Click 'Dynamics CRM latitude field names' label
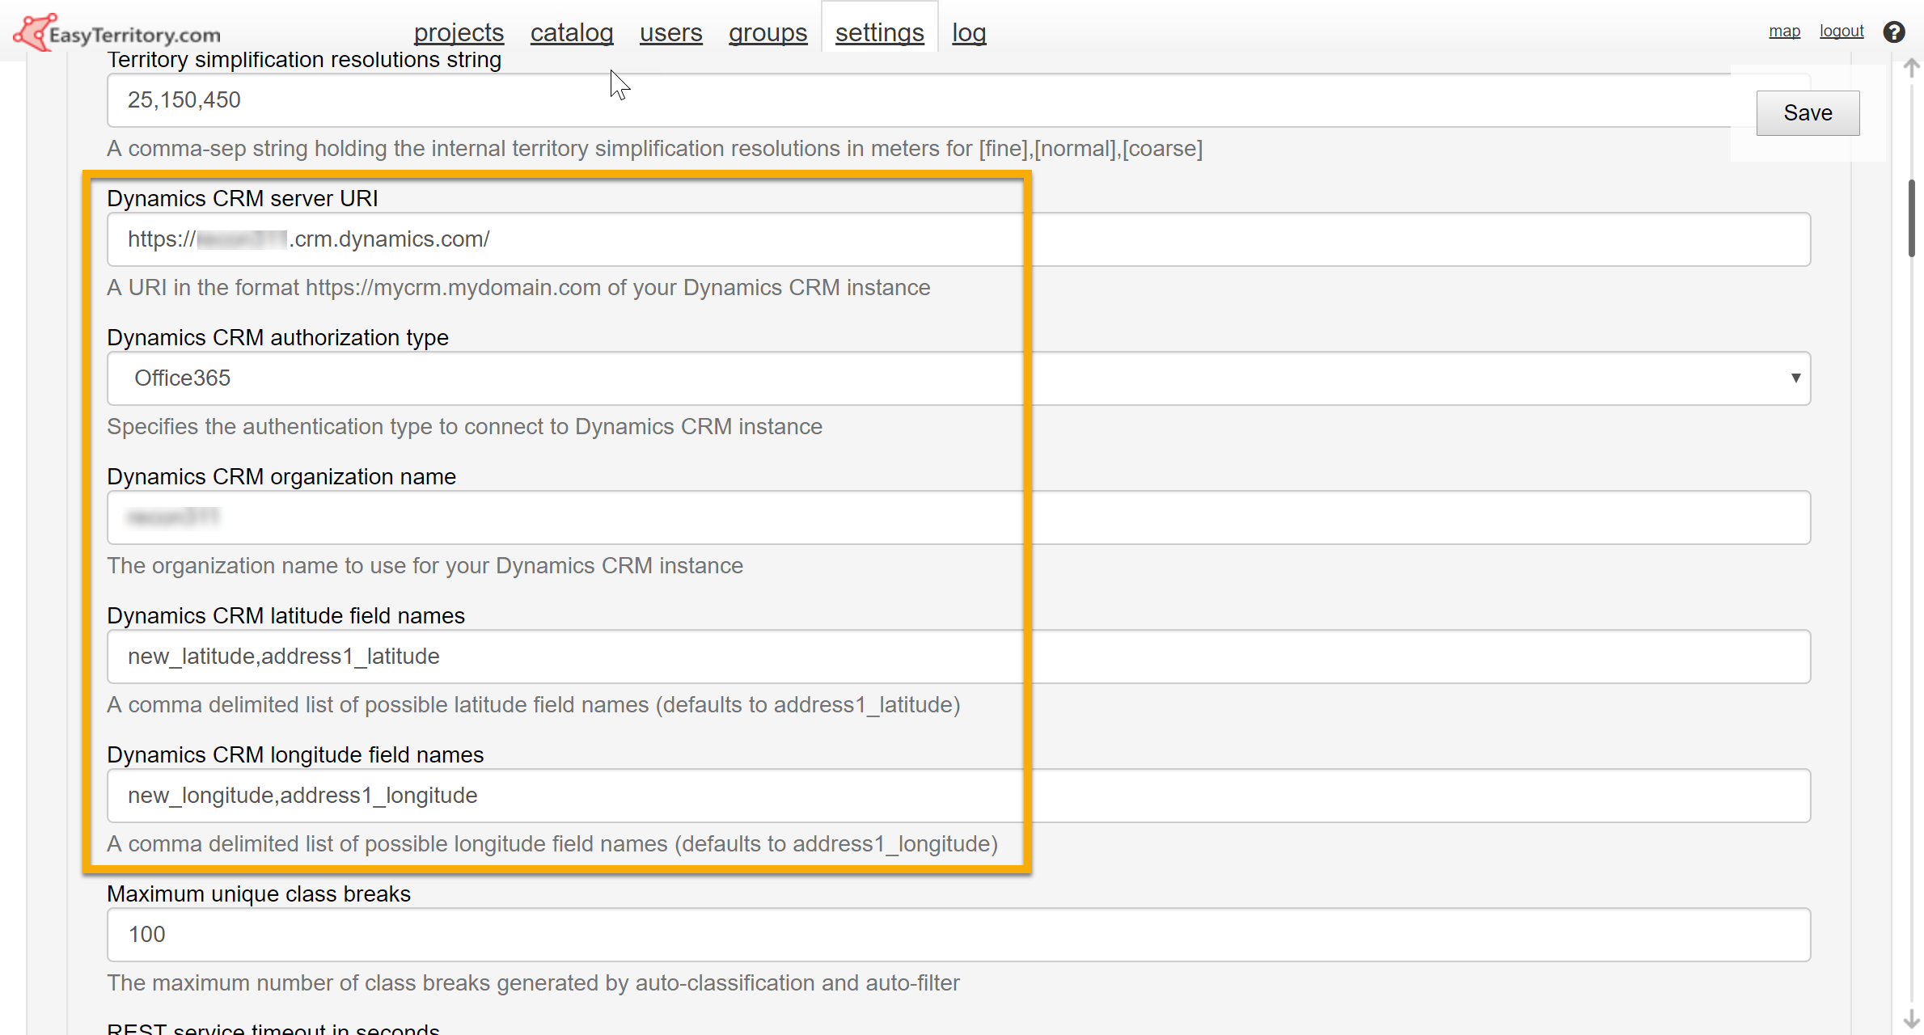1924x1035 pixels. [285, 616]
